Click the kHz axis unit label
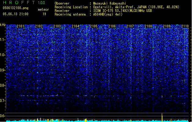This screenshot has height=122, width=192. tap(3, 25)
